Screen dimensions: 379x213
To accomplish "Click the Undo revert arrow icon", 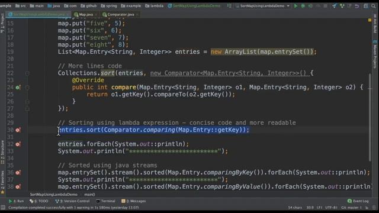I will point(357,6).
